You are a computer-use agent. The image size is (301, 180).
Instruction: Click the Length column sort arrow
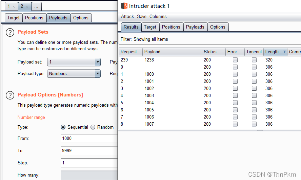[x=284, y=52]
